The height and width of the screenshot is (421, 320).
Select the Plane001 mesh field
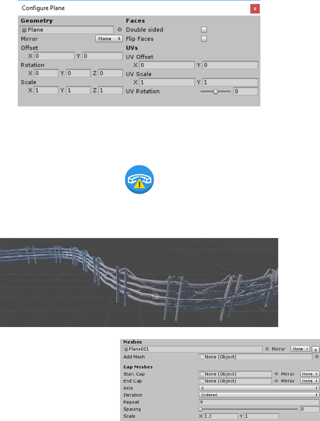point(192,349)
